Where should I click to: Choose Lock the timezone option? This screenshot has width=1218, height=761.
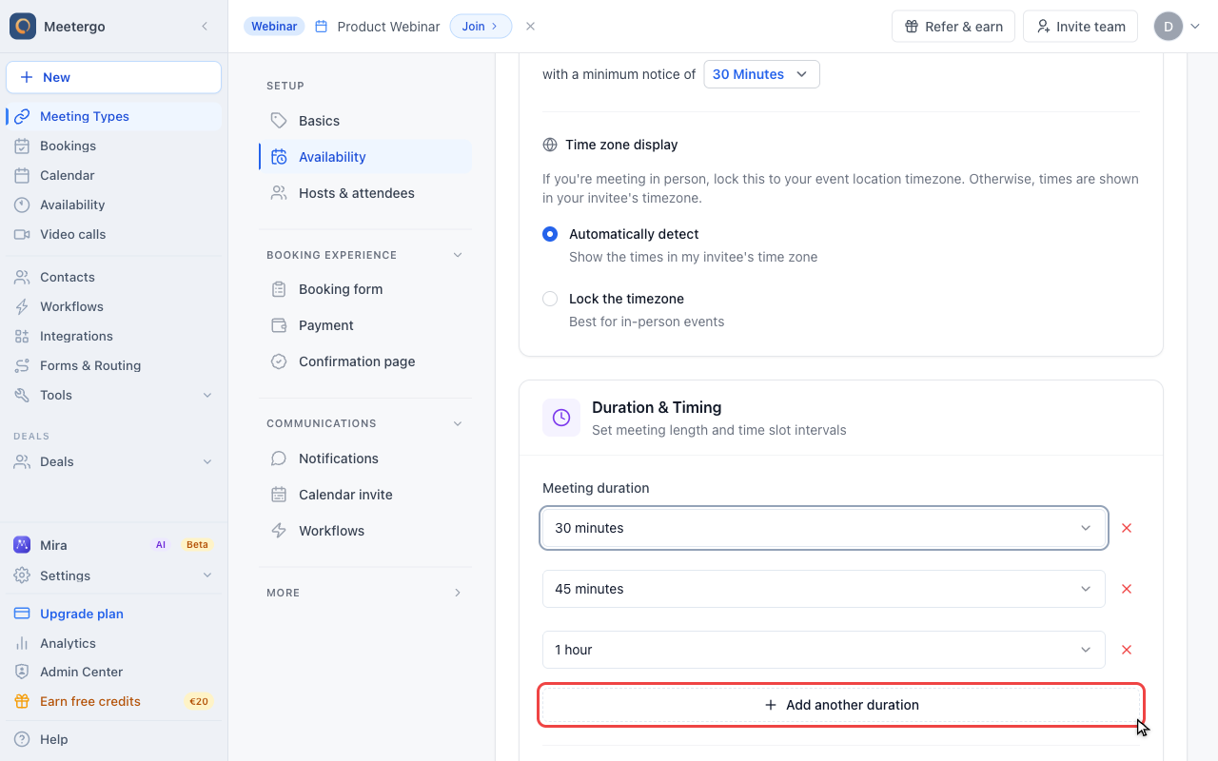550,299
